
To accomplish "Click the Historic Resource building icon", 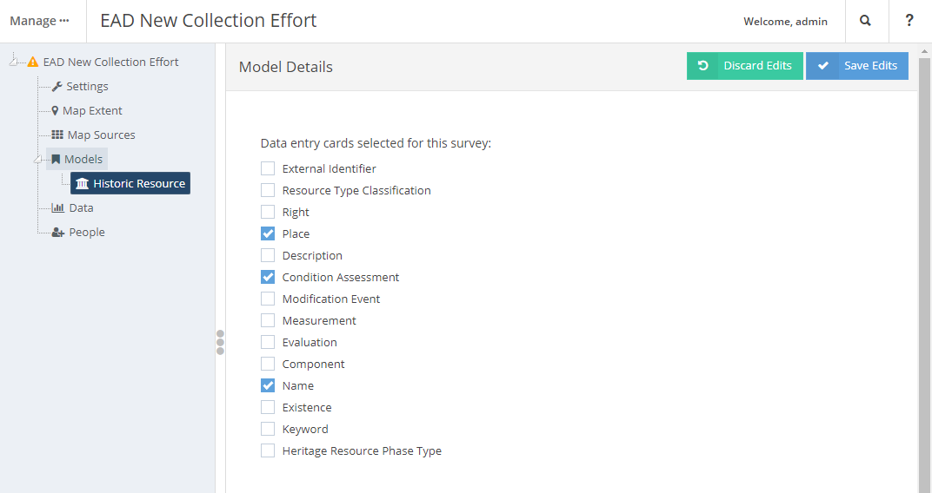I will pos(83,183).
